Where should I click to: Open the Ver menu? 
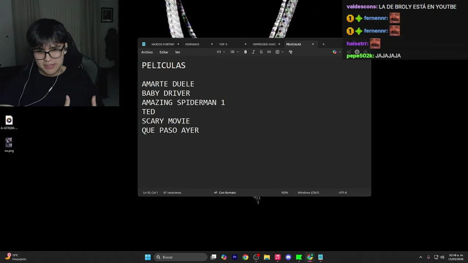coord(178,52)
